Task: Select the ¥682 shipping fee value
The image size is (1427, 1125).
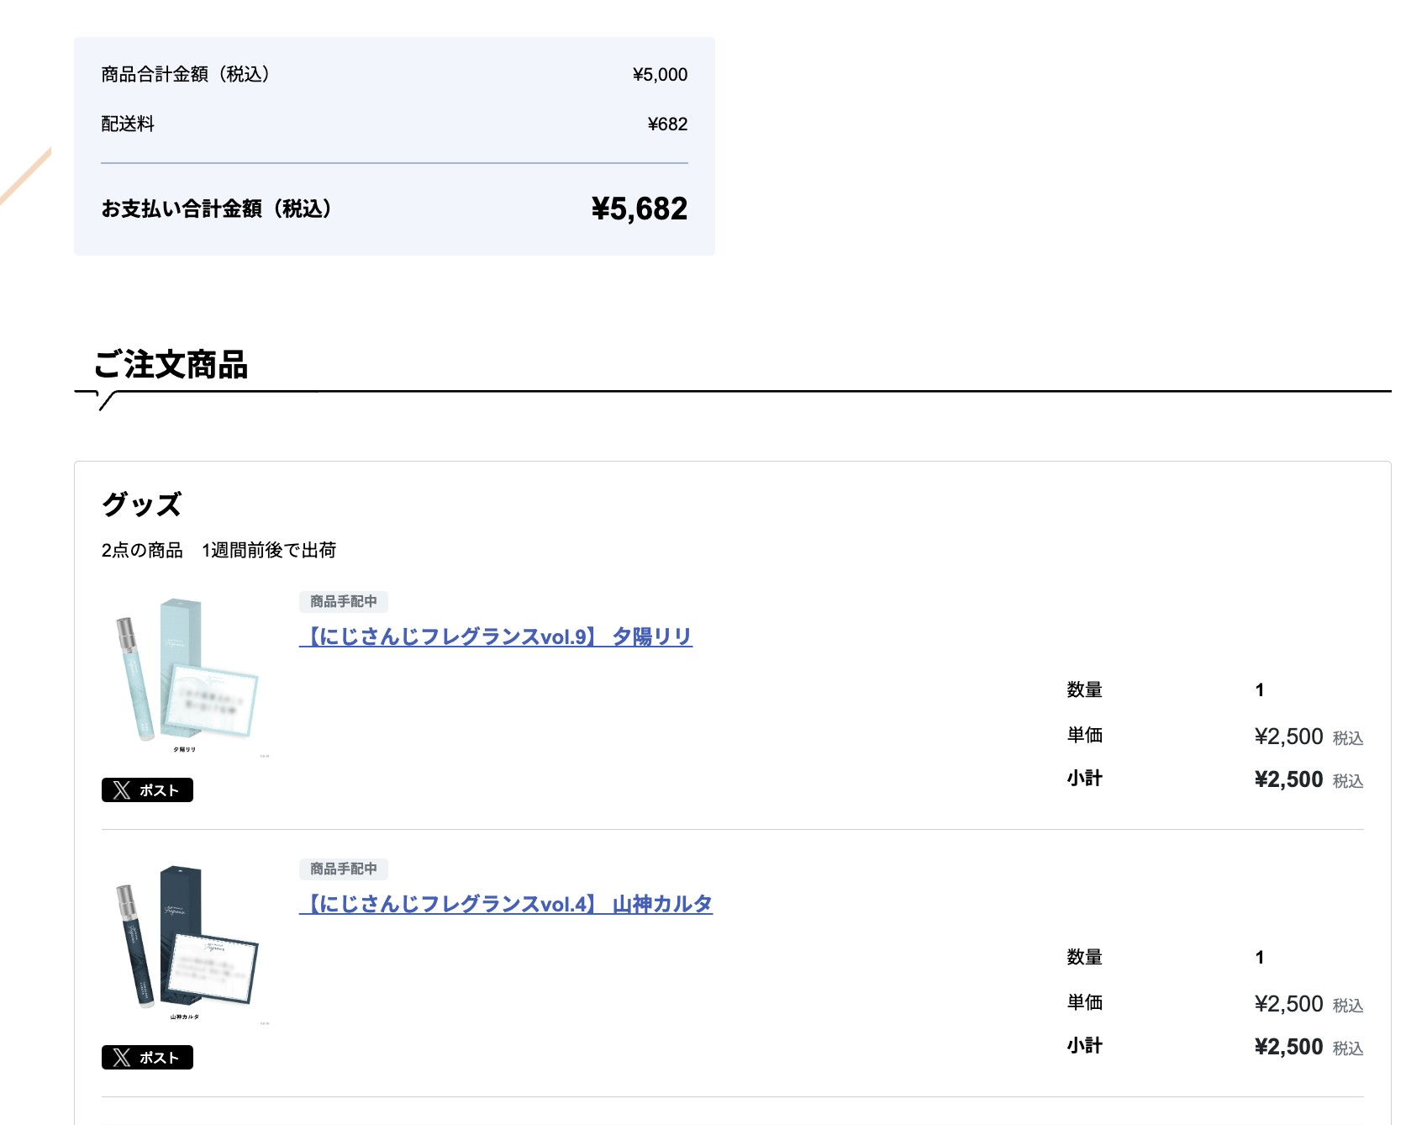Action: click(667, 124)
